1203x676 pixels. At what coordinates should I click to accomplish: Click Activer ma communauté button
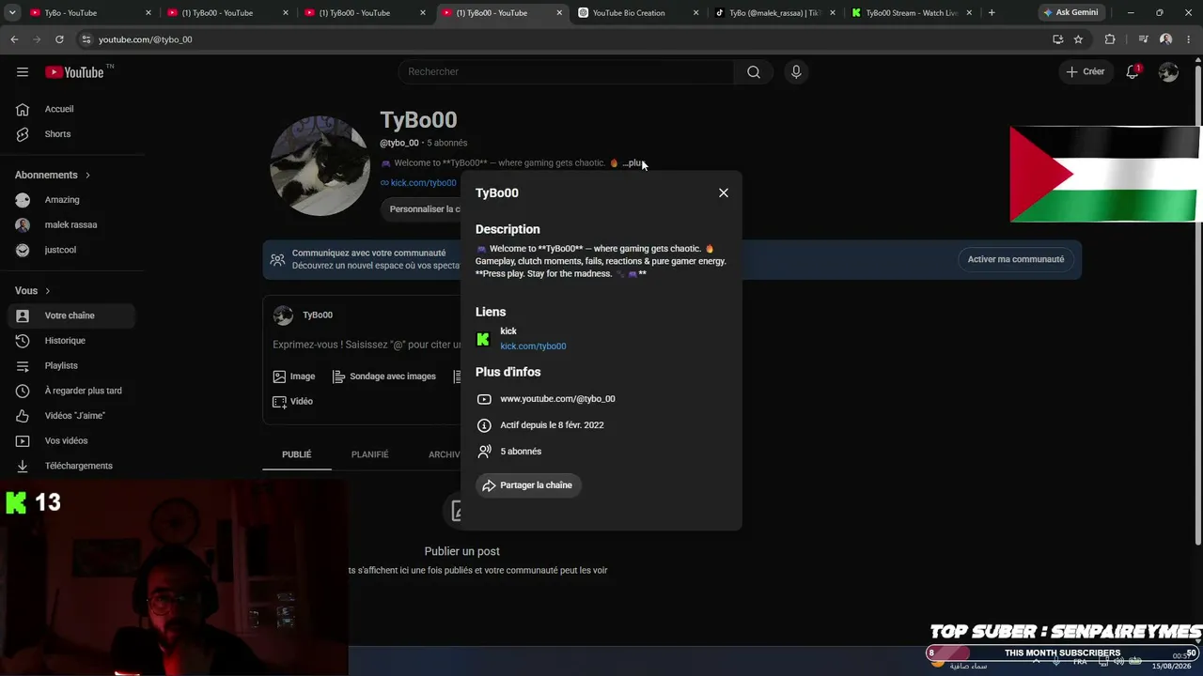(1016, 259)
